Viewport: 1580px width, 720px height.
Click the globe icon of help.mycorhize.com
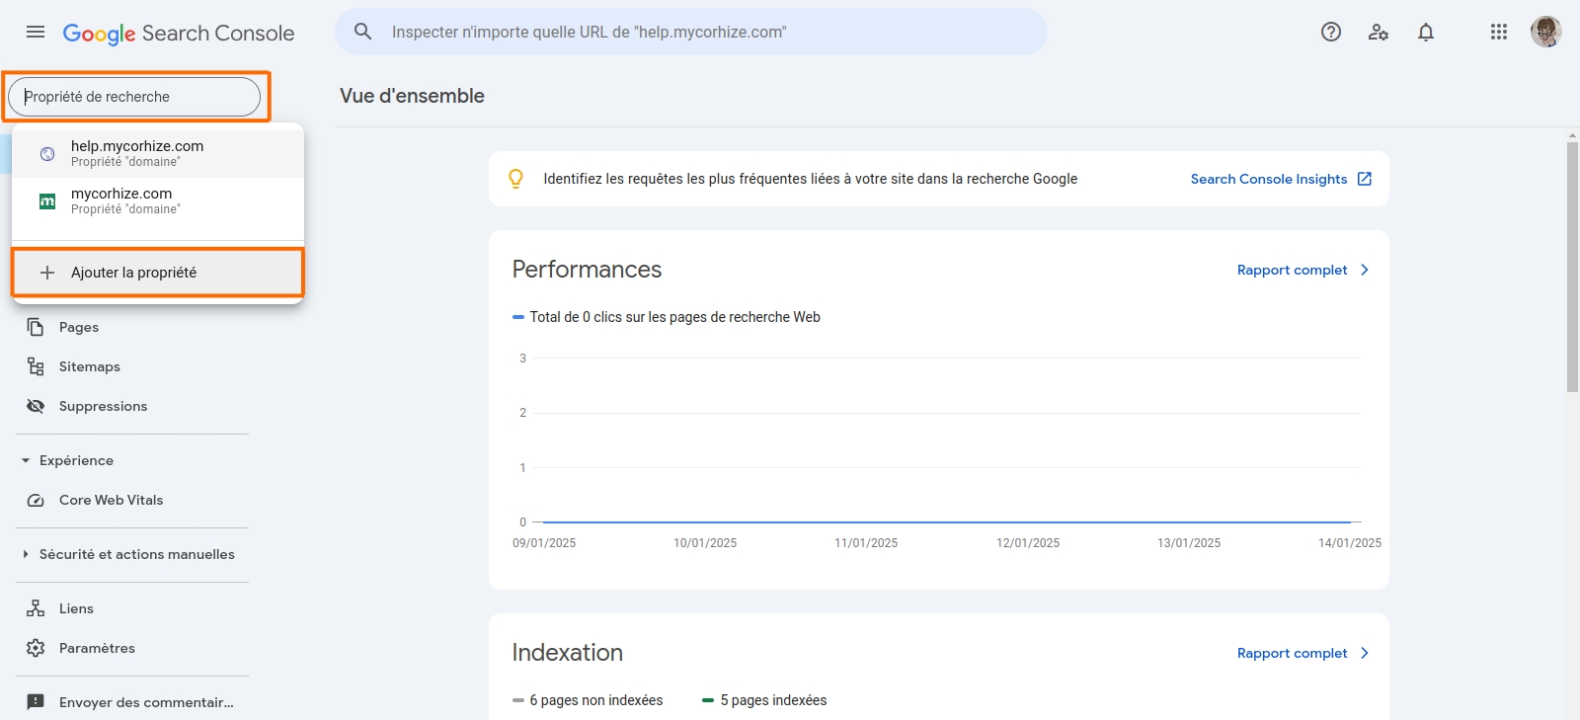point(47,154)
